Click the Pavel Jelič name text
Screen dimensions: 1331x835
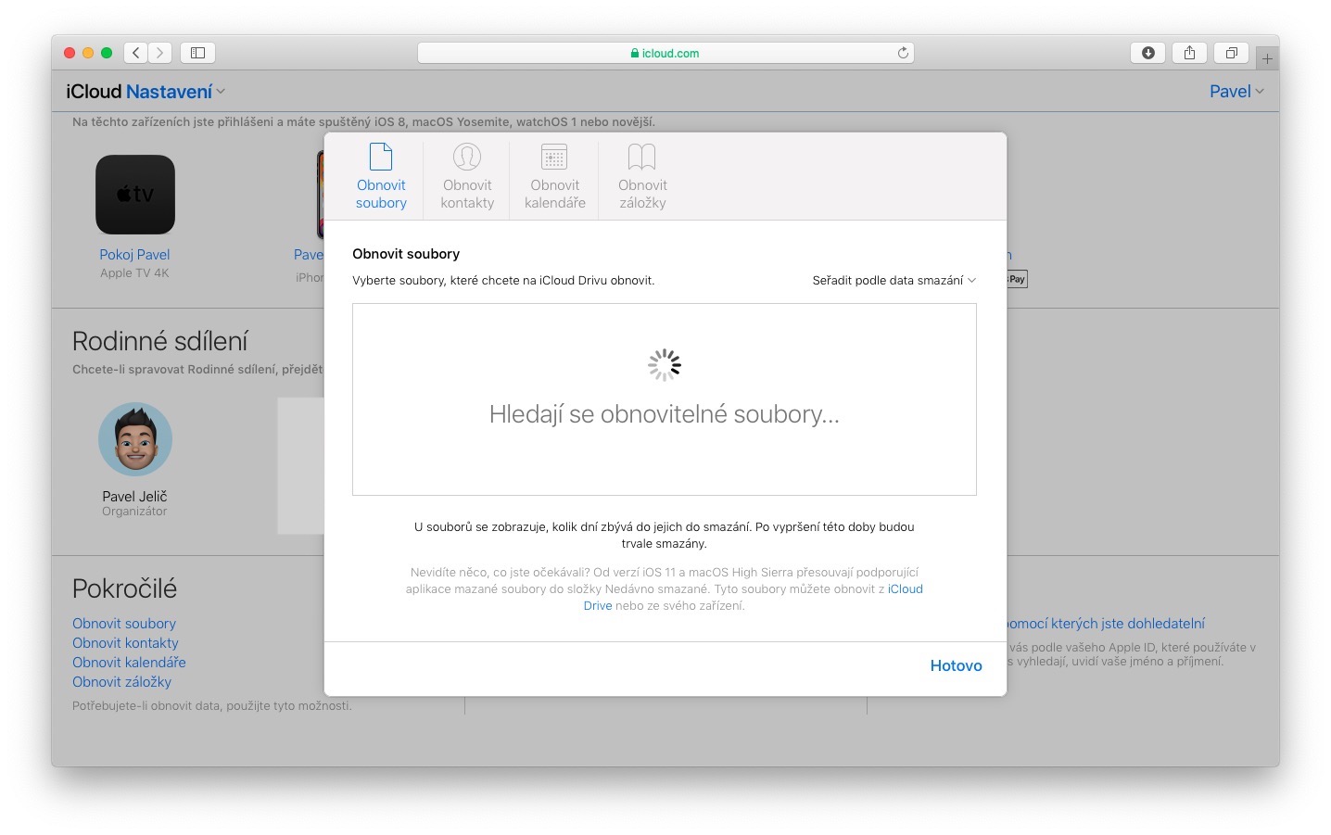pos(134,496)
